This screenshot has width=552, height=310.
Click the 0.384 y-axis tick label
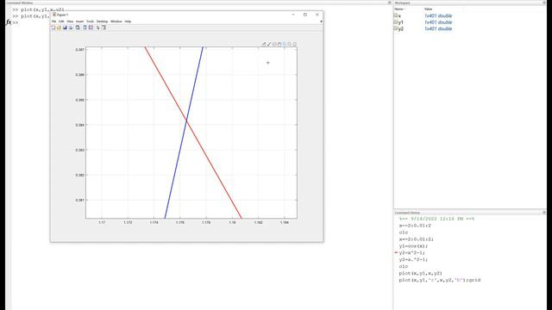tap(80, 125)
